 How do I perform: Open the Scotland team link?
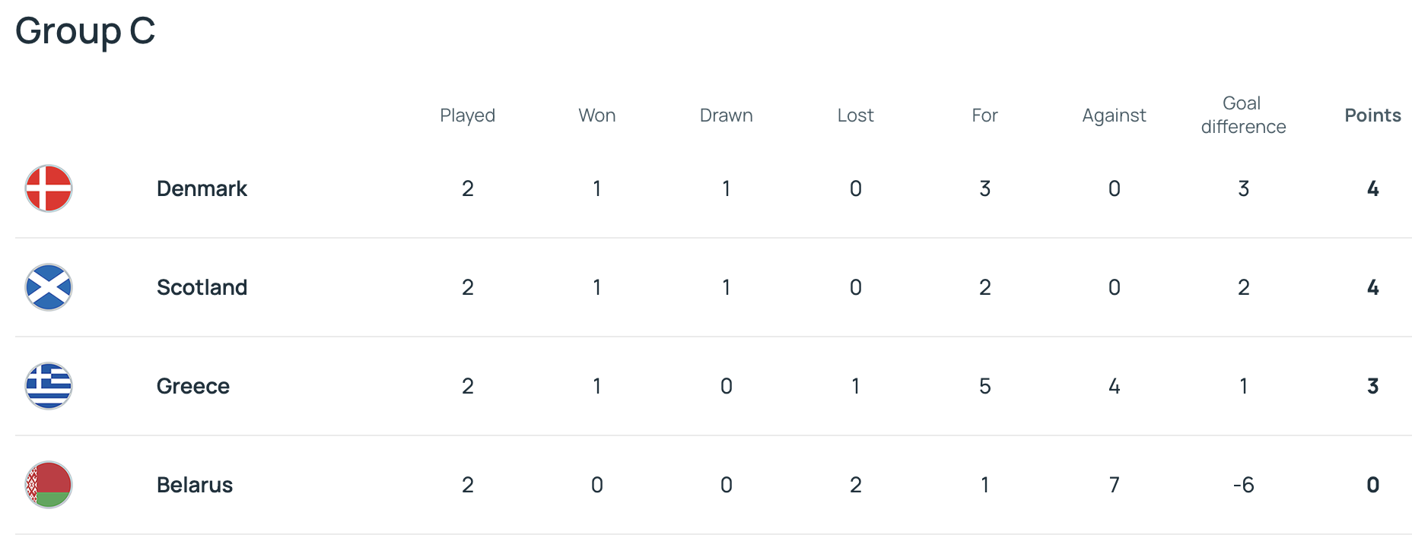[x=202, y=287]
